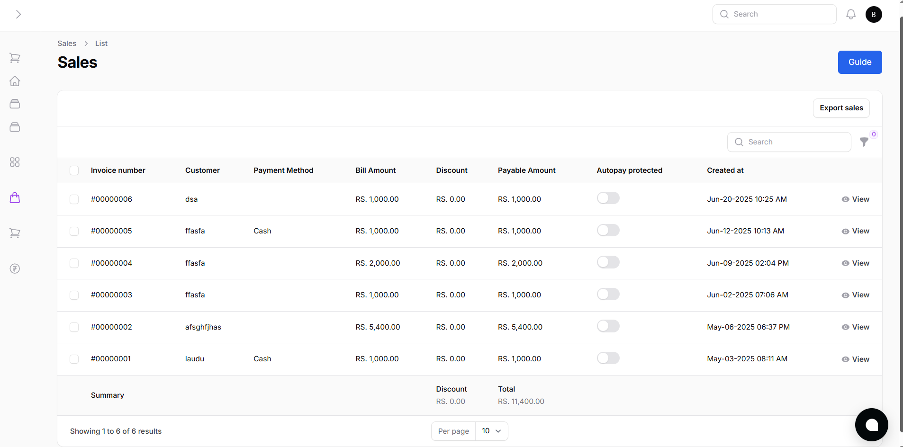View invoice #00000001 details
Image resolution: width=903 pixels, height=447 pixels.
856,359
